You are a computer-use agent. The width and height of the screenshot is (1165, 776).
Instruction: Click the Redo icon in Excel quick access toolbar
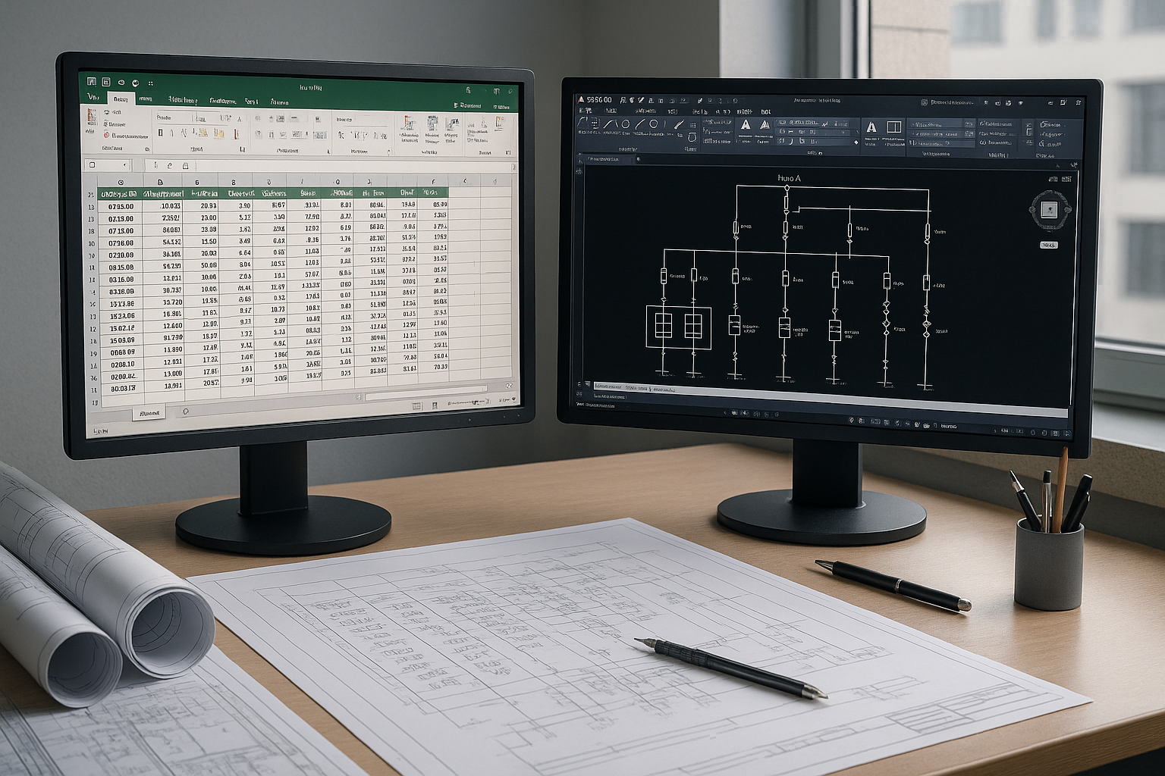135,83
